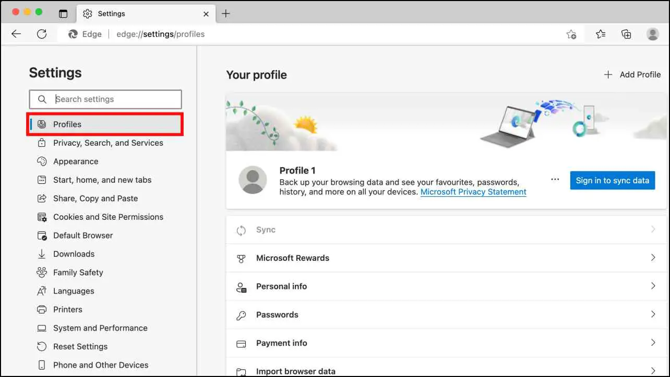Screen dimensions: 670x377
Task: Click the Phone and Other Devices icon
Action: pyautogui.click(x=42, y=365)
